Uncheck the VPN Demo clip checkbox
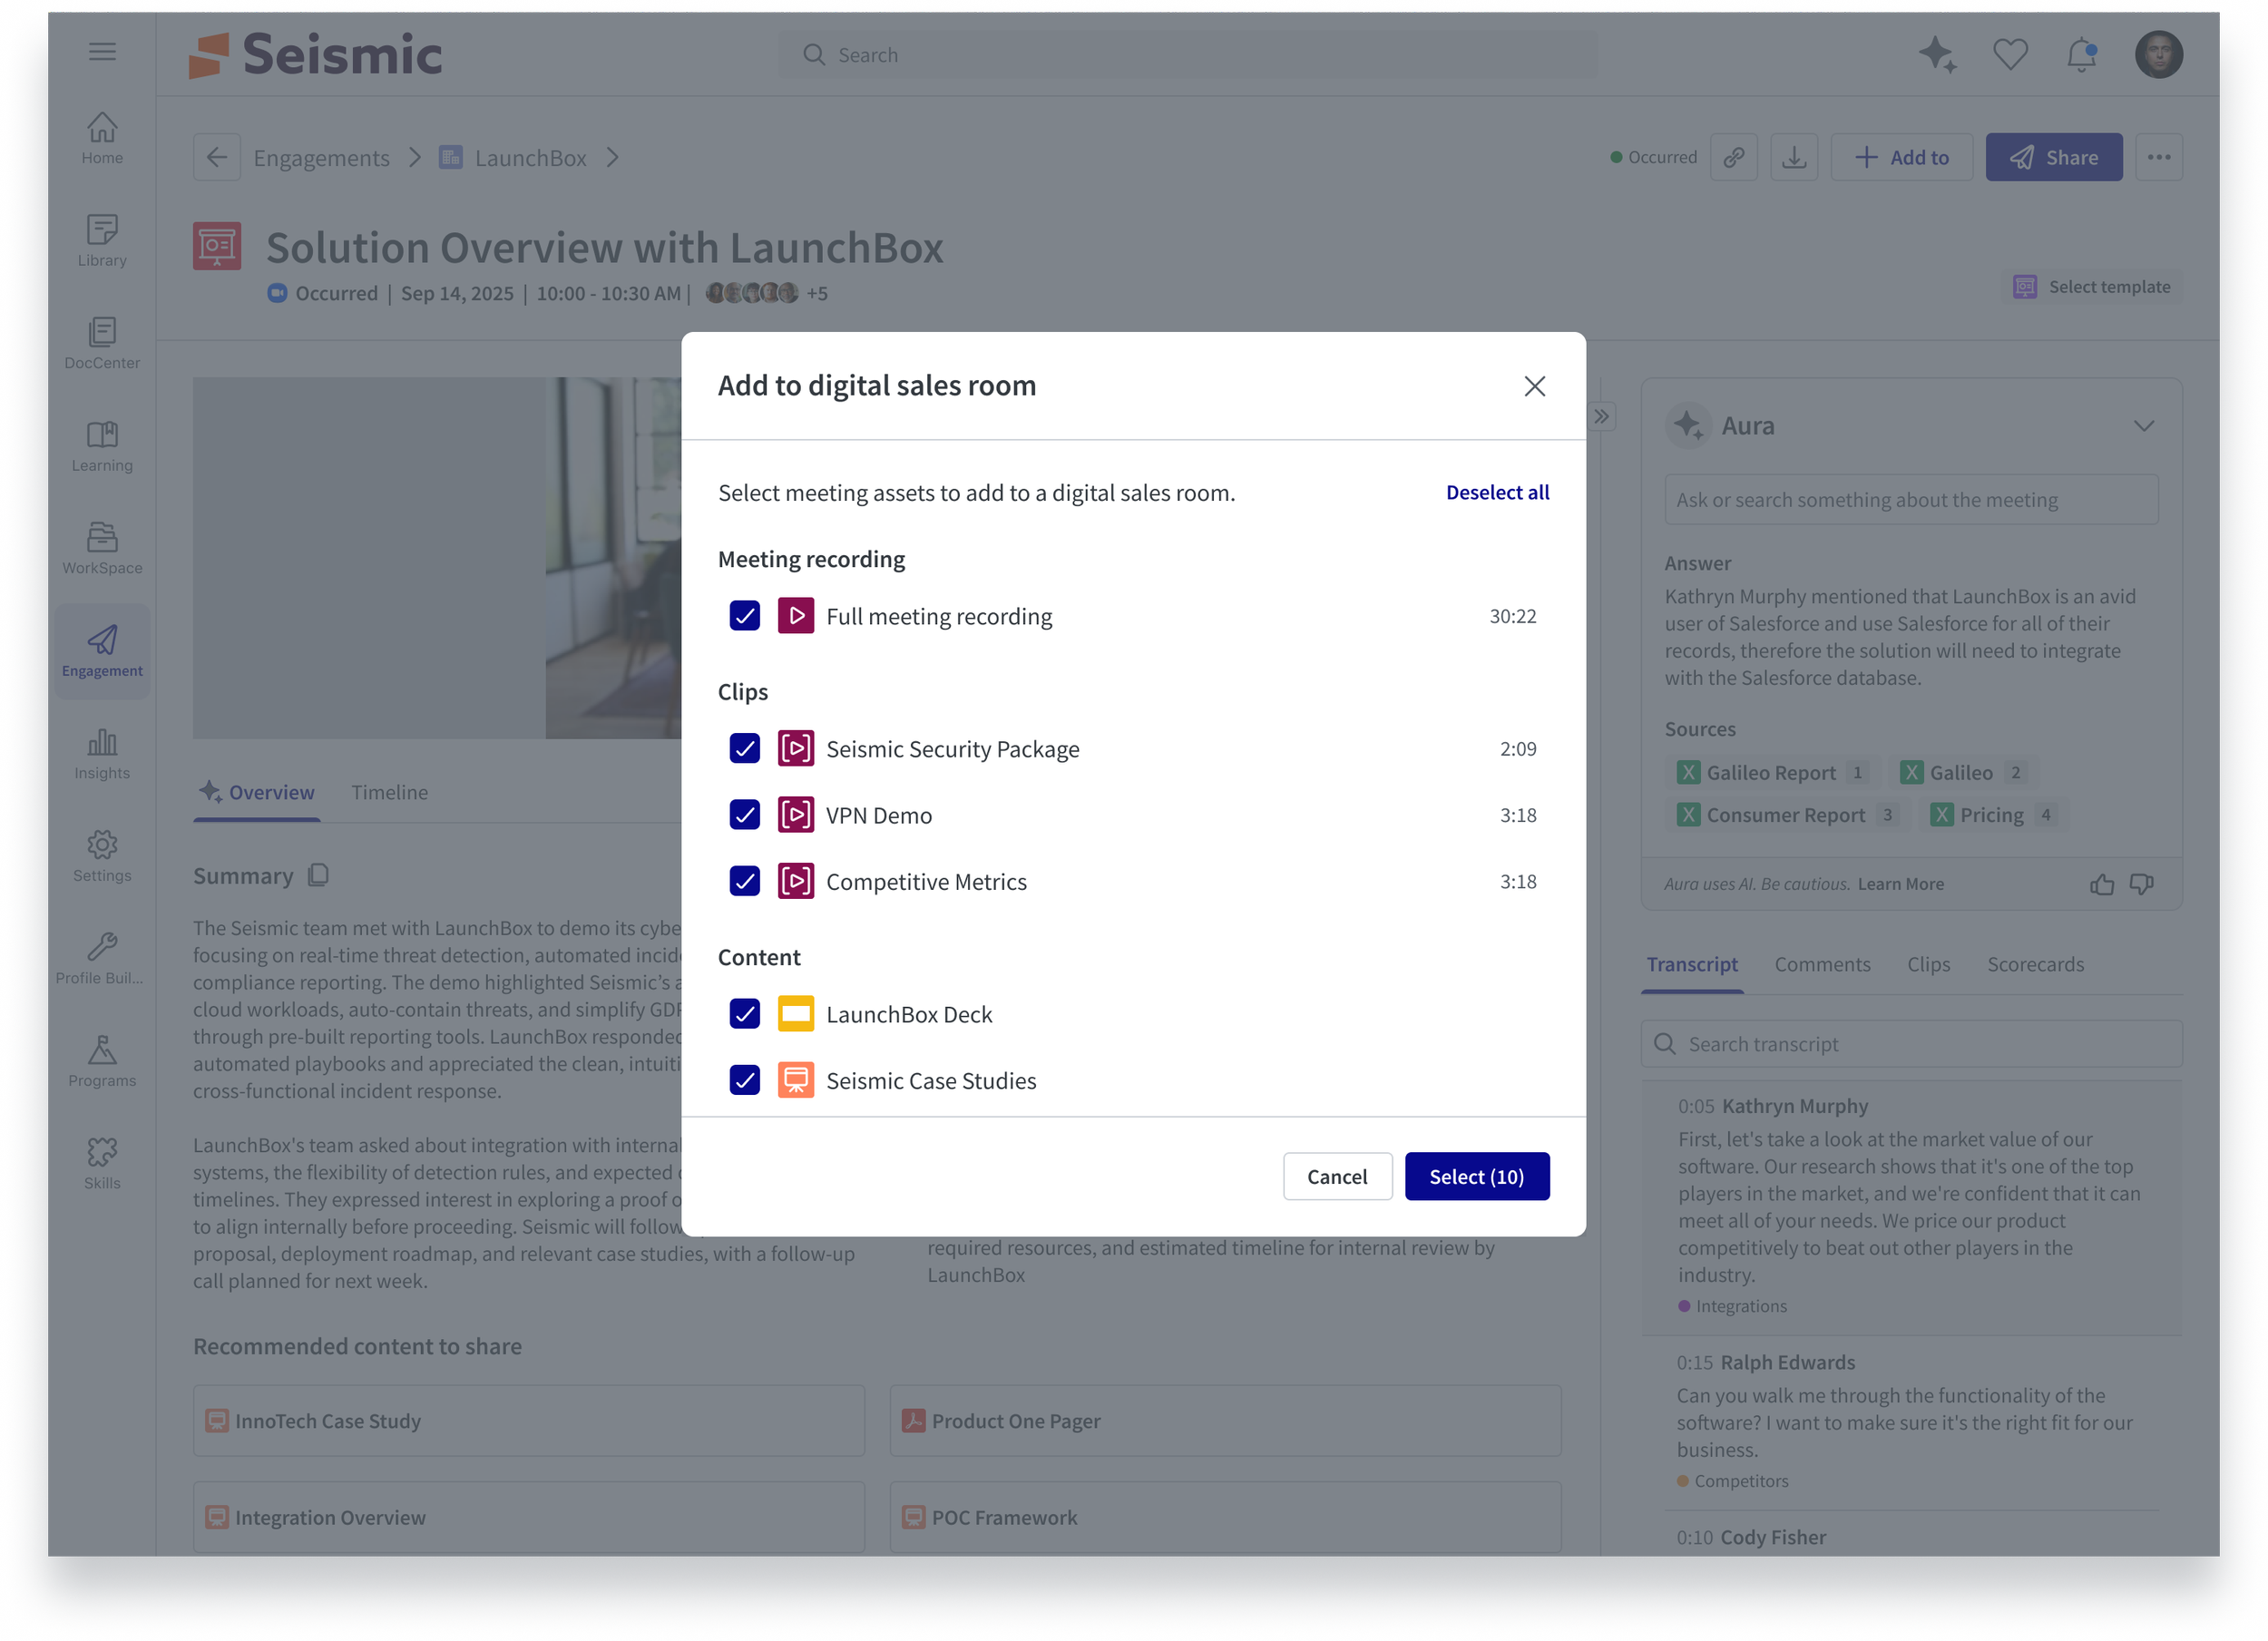 click(x=745, y=815)
